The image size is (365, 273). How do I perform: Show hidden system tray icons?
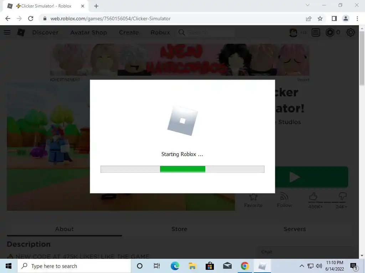[x=302, y=266]
